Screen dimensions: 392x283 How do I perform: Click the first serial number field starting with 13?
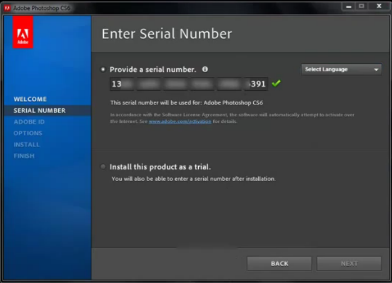121,84
